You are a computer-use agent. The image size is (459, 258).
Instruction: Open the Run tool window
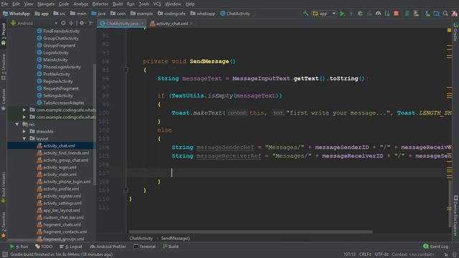tap(19, 247)
